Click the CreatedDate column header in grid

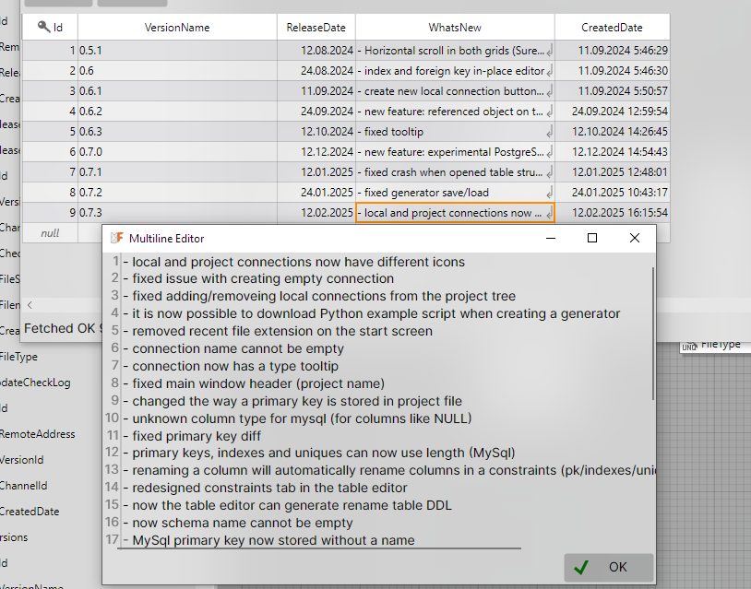(x=612, y=28)
